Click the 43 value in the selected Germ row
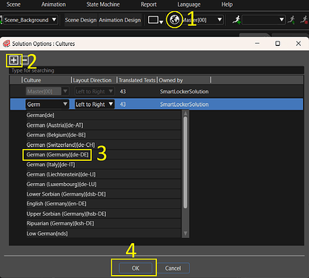Image resolution: width=309 pixels, height=278 pixels. coord(123,105)
